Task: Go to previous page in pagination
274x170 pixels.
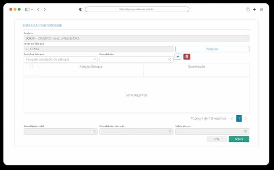Action: tap(232, 119)
